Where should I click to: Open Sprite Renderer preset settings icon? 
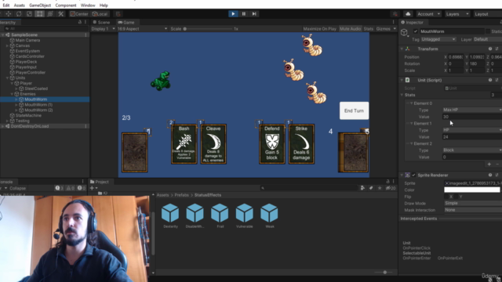(x=497, y=175)
